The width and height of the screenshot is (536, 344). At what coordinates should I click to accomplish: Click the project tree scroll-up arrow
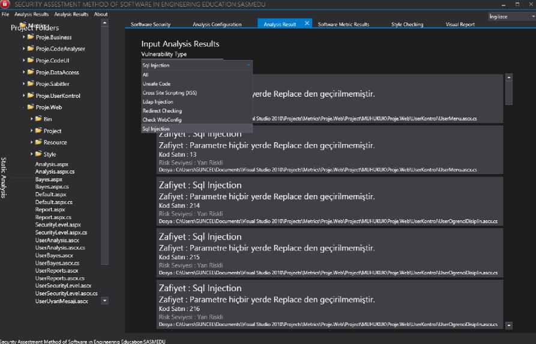[x=104, y=23]
